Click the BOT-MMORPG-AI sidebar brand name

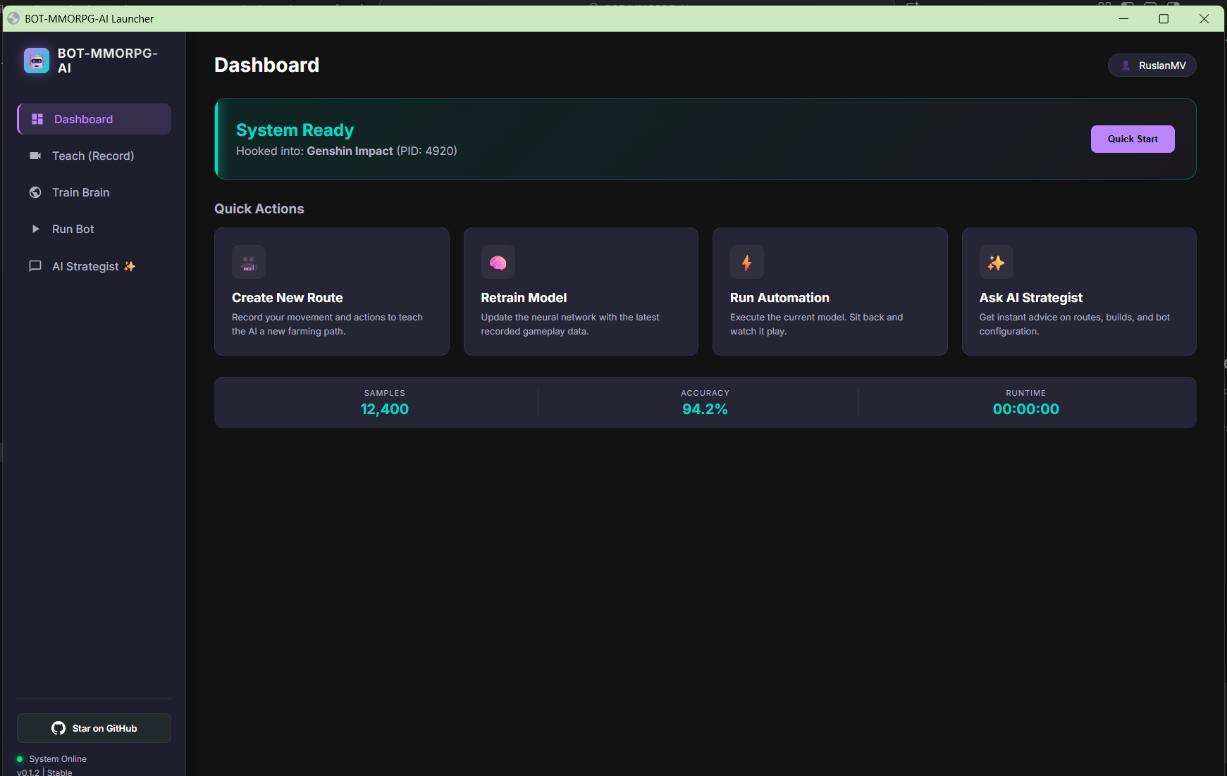coord(108,61)
